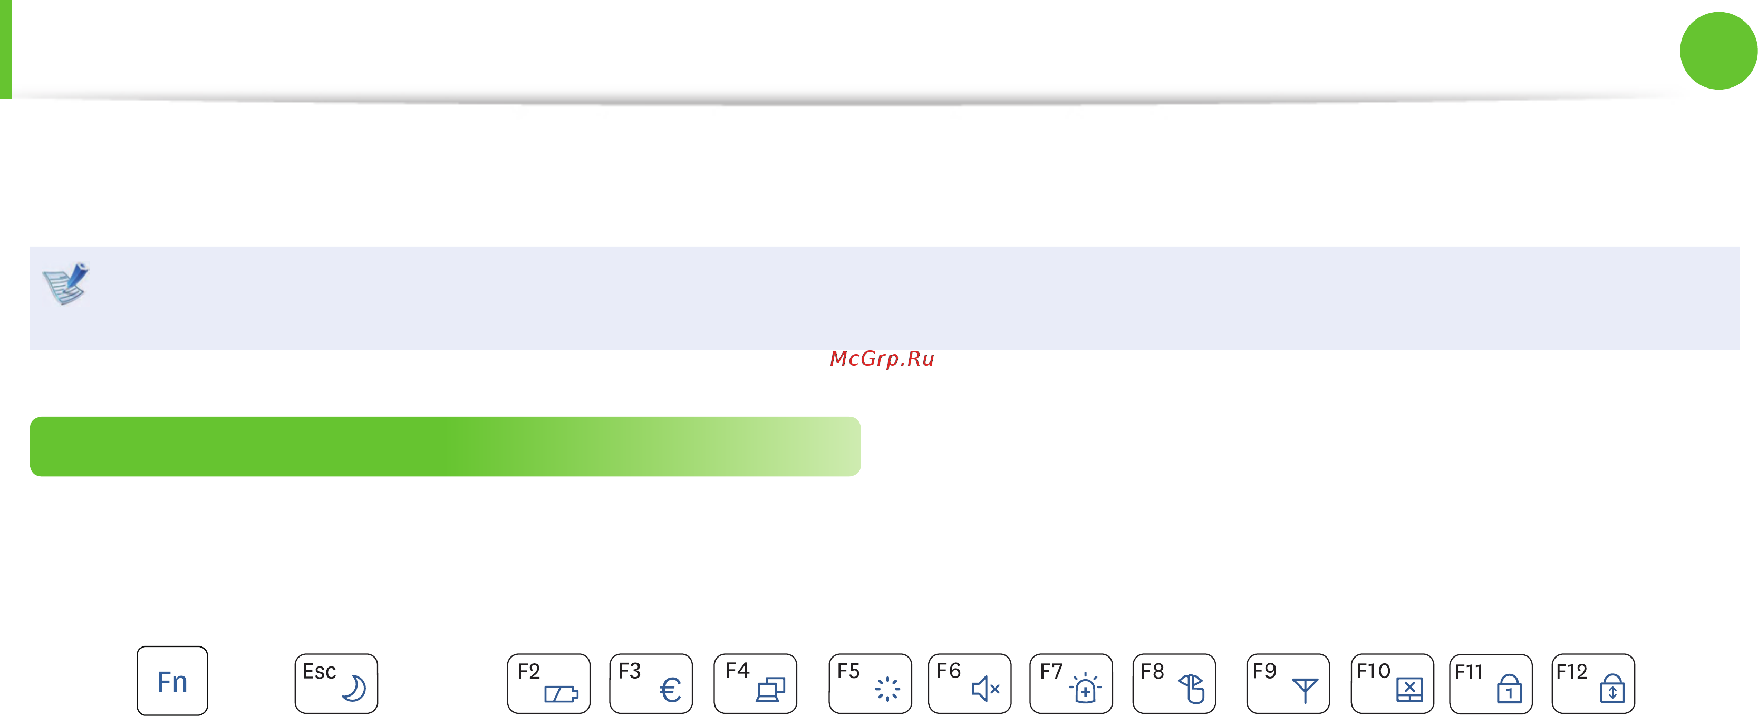Viewport: 1758px width, 716px height.
Task: Click the Fn key
Action: point(172,681)
